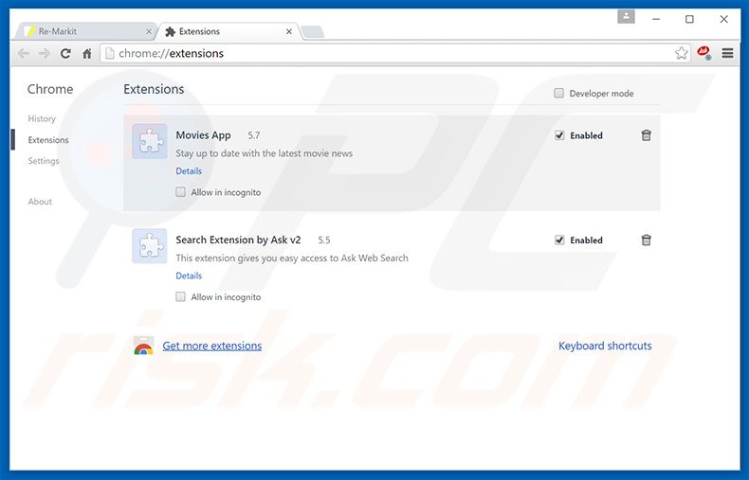Screen dimensions: 749x480
Task: Click the browser back arrow
Action: coord(23,53)
